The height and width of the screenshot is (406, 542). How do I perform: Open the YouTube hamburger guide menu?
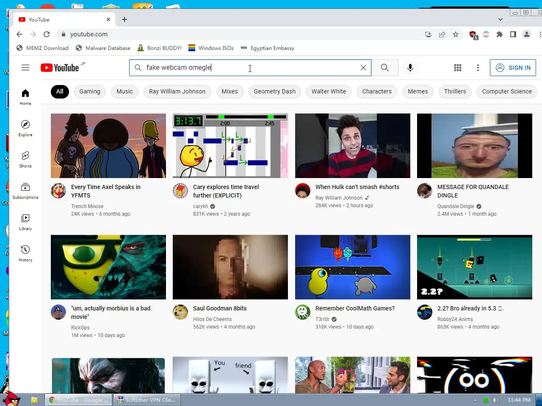pos(25,68)
